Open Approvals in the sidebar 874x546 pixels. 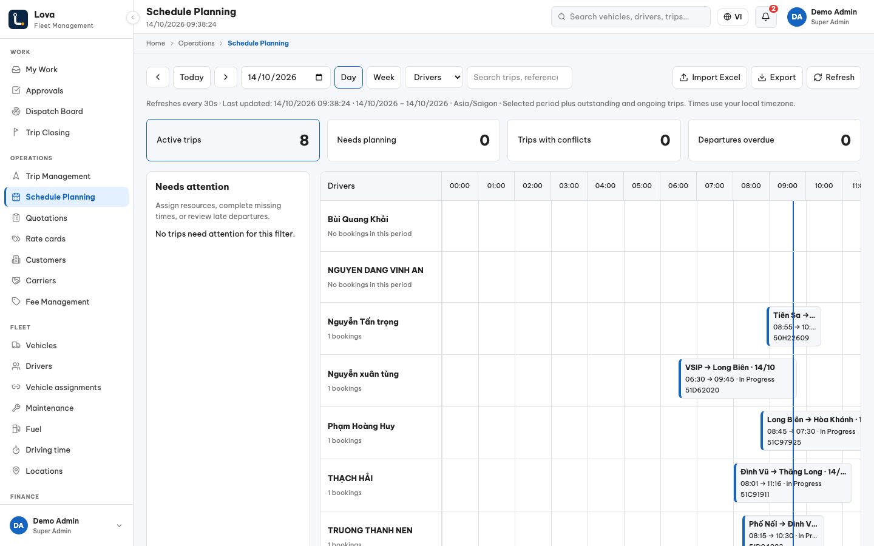click(x=67, y=91)
